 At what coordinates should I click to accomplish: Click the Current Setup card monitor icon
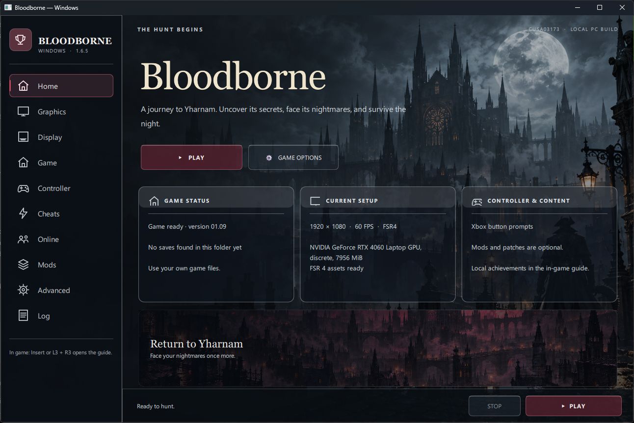coord(315,201)
